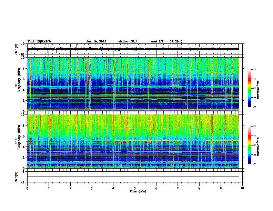The height and width of the screenshot is (211, 273).
Task: Click the "-3" label on ch.1 color bar
Action: [254, 70]
